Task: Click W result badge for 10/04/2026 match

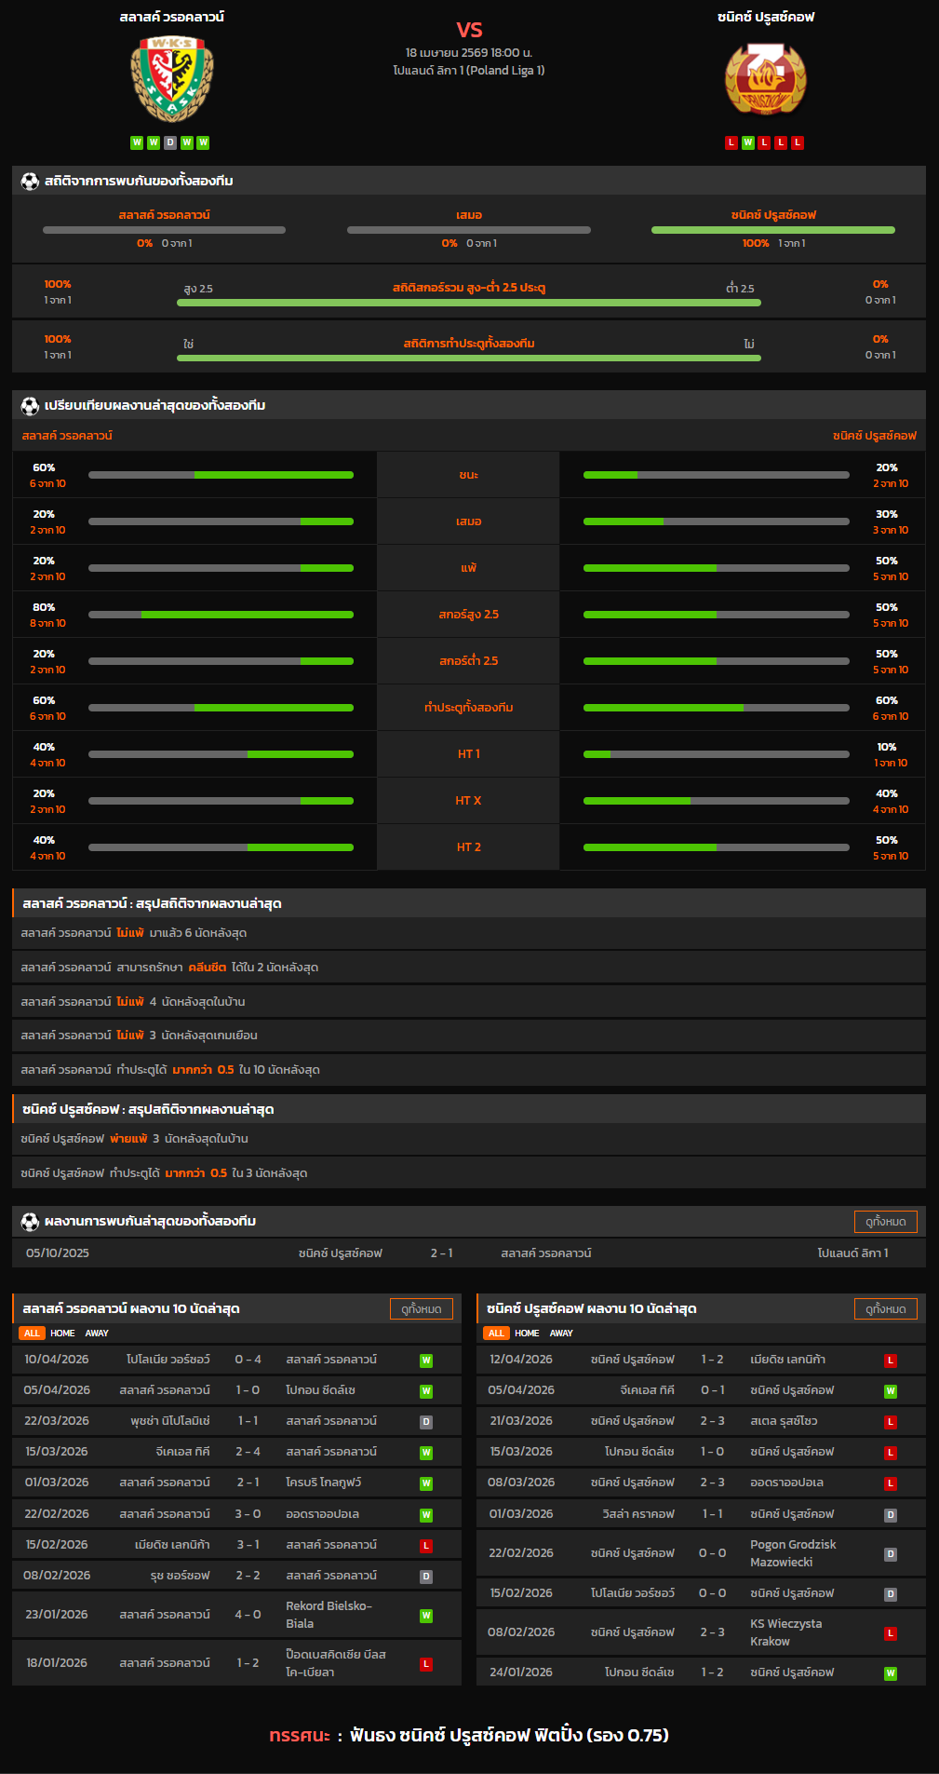Action: [x=425, y=1361]
